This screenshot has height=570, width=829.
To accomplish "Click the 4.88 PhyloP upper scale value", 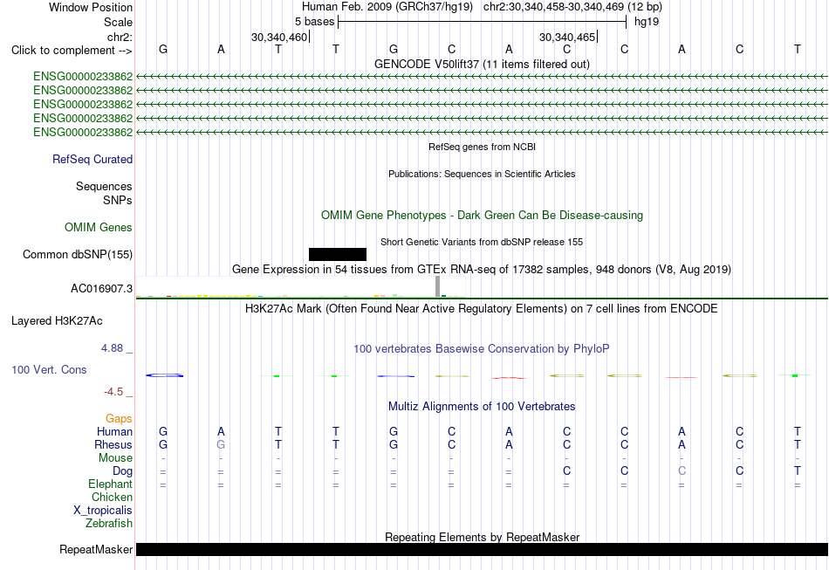I will click(112, 348).
